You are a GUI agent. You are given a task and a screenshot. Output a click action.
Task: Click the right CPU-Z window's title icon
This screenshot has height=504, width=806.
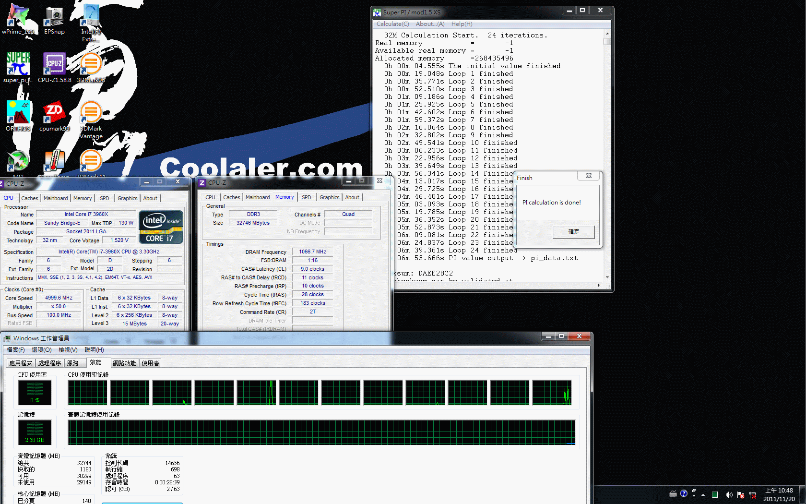click(202, 183)
